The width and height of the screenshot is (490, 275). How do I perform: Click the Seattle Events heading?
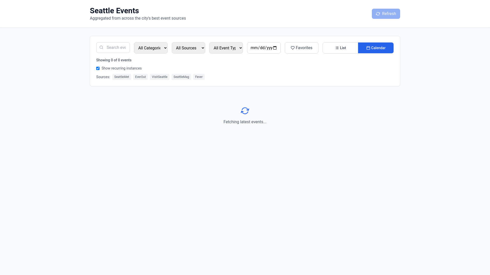(114, 11)
